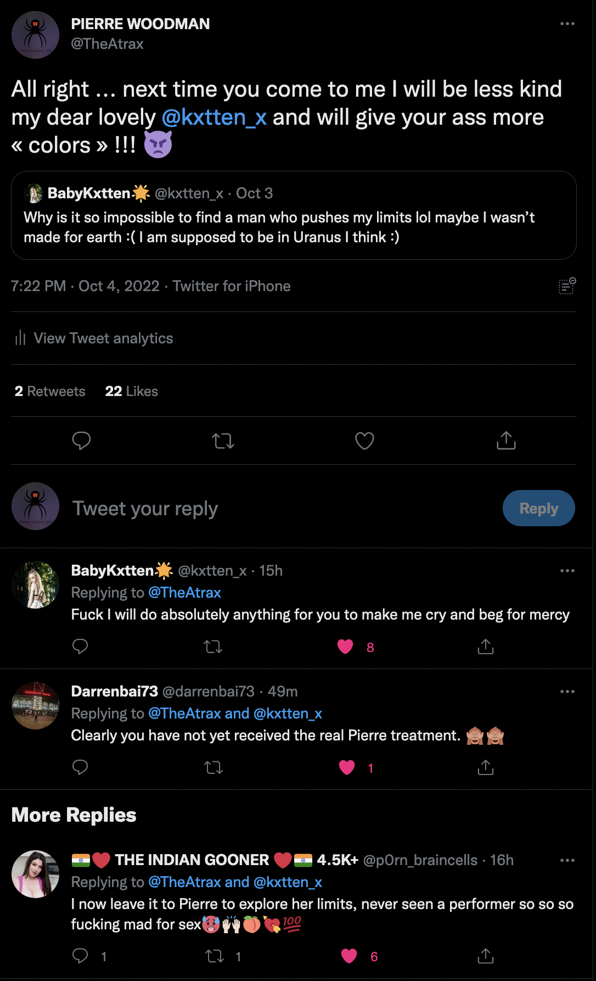Open main tweet's three-dot more menu
The width and height of the screenshot is (596, 981).
pyautogui.click(x=567, y=24)
